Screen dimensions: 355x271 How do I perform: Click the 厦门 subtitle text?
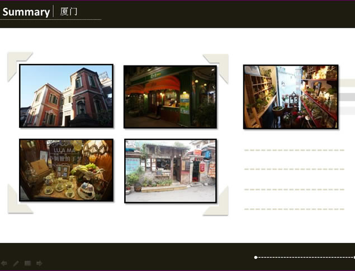[x=69, y=12]
